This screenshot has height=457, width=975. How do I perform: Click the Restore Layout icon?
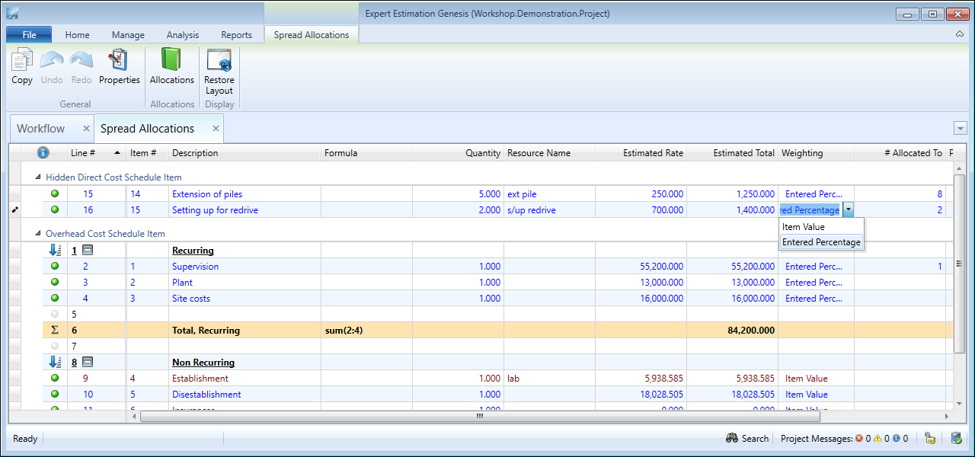pyautogui.click(x=219, y=61)
